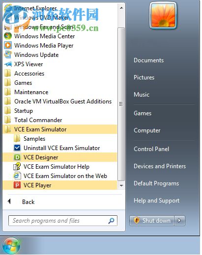Open the Shut down options arrow
202x255 pixels.
[179, 221]
